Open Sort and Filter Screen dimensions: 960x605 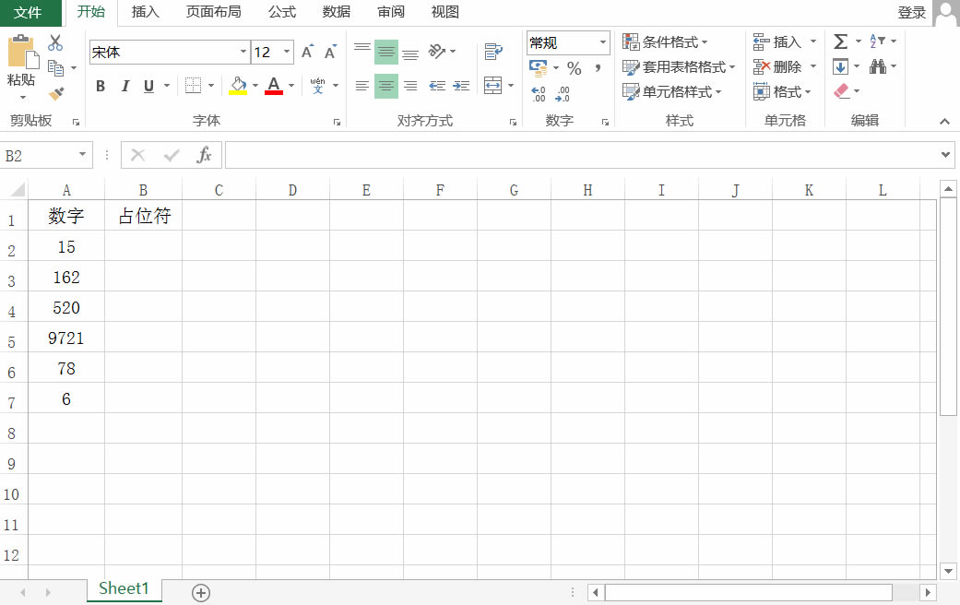click(877, 41)
